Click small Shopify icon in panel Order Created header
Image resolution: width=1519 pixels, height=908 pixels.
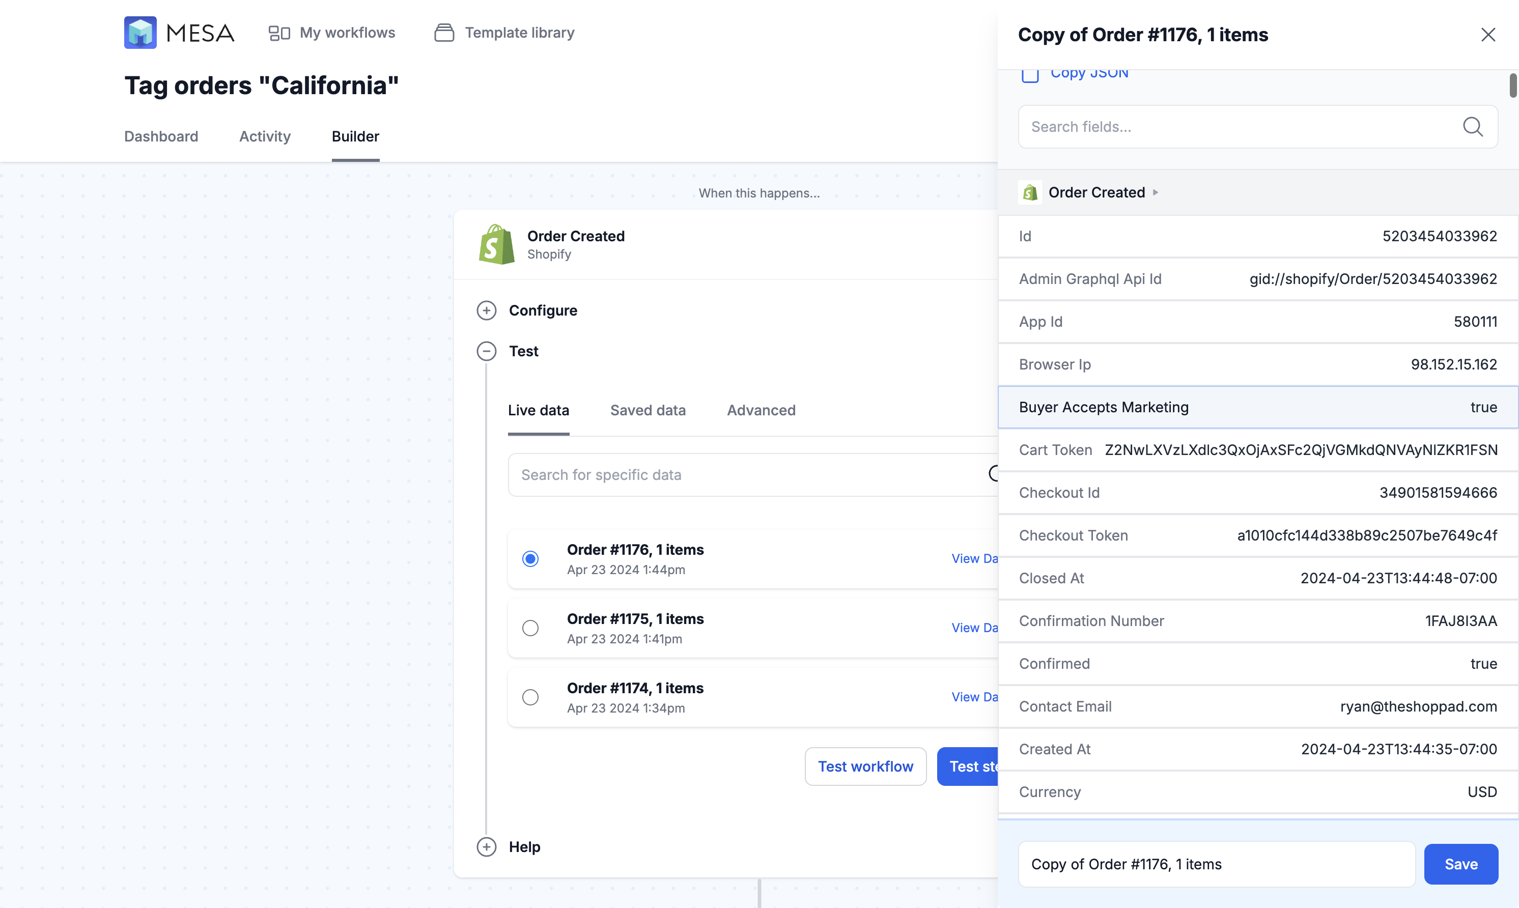coord(1030,193)
